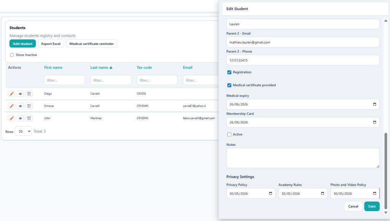The height and width of the screenshot is (221, 390).
Task: Click the Add student button
Action: coord(22,43)
